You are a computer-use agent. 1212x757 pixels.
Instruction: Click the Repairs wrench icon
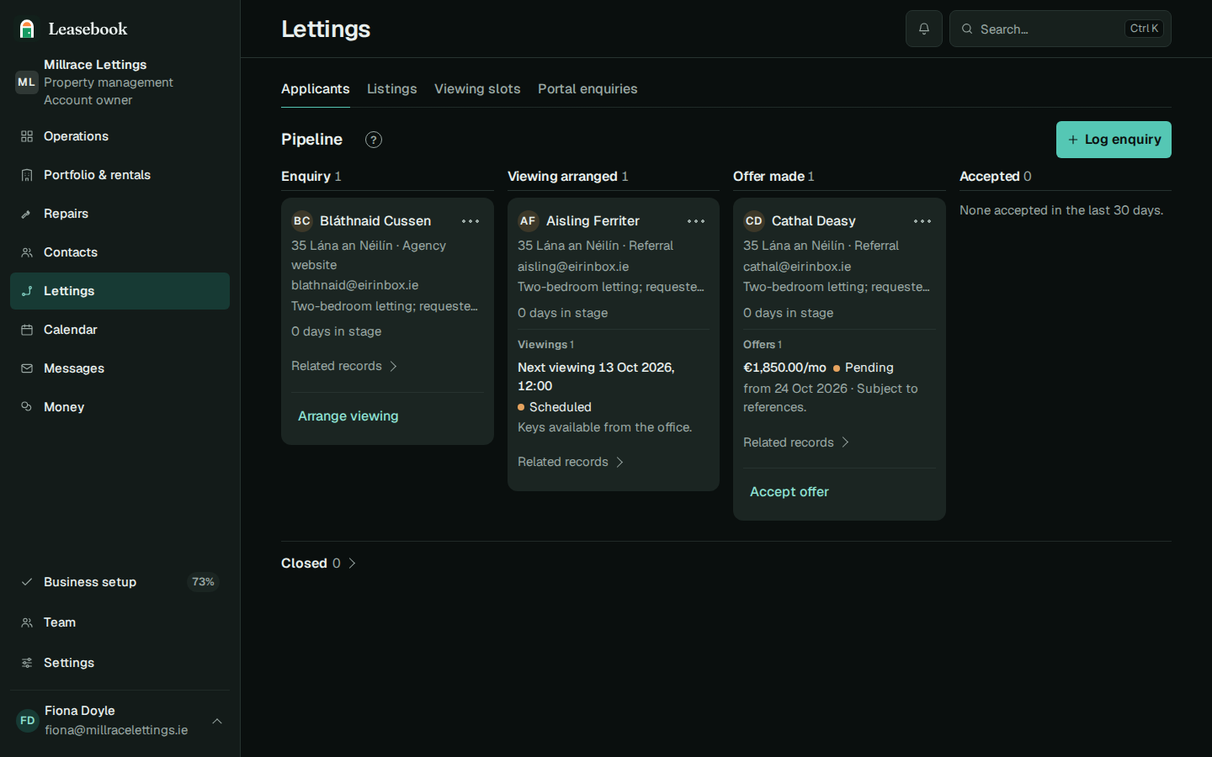click(27, 214)
